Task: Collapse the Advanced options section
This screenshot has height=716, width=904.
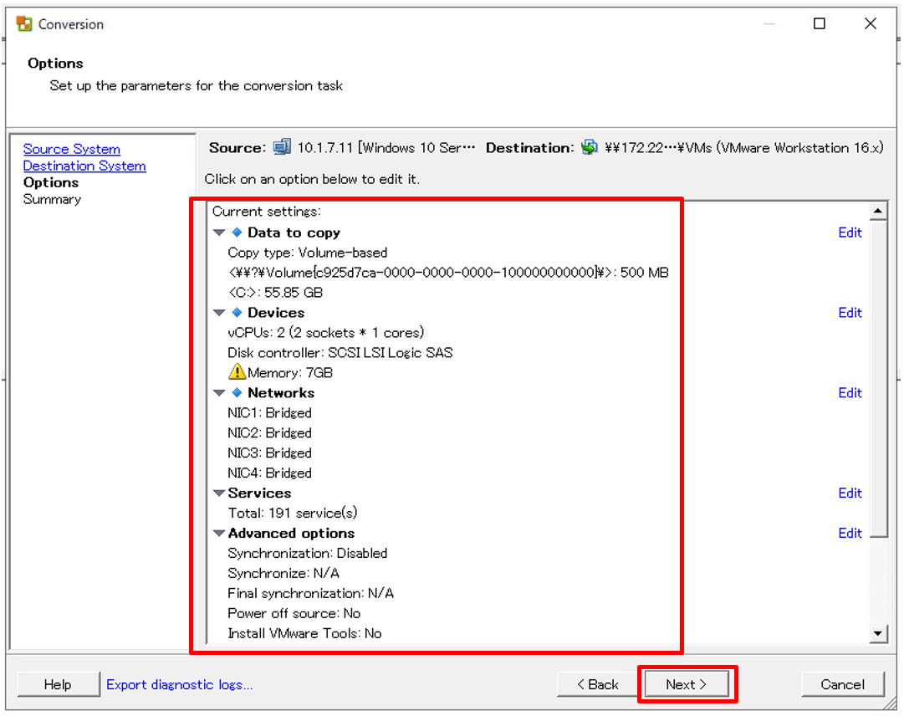Action: [219, 534]
